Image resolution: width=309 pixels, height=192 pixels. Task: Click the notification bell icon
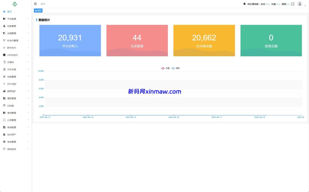coord(244,4)
